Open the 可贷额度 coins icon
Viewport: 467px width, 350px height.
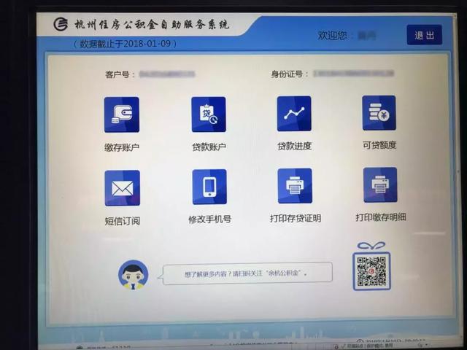tap(379, 113)
